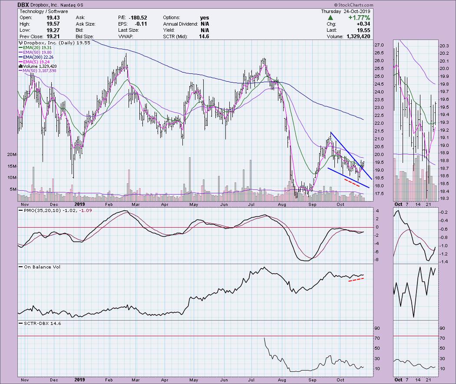Select the Low value 19.27
This screenshot has width=456, height=384.
pos(53,30)
